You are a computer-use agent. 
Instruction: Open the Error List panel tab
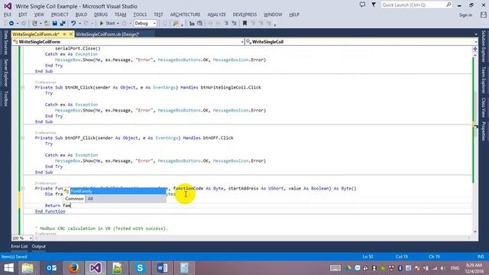point(19,246)
